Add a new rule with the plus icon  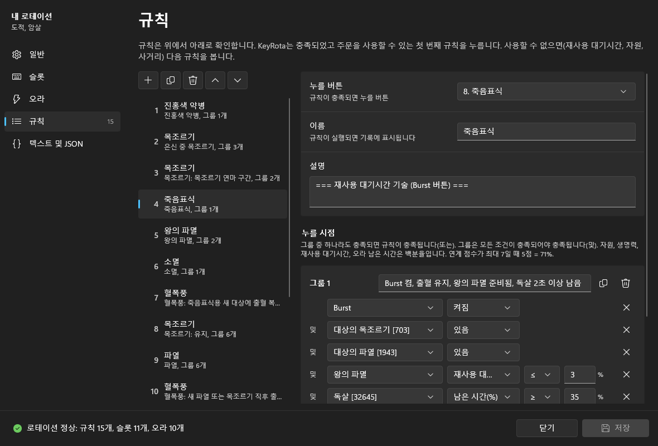point(148,80)
